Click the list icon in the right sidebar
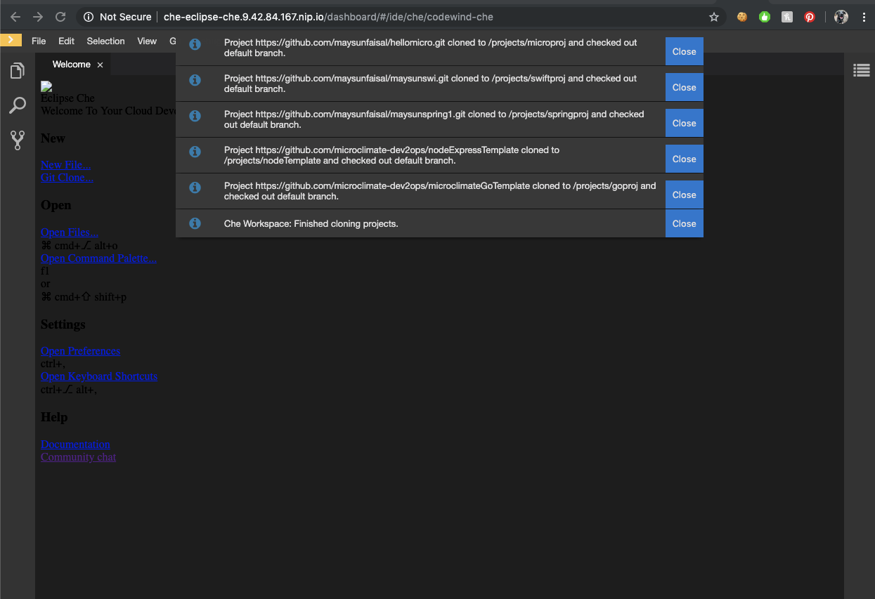 (x=862, y=70)
